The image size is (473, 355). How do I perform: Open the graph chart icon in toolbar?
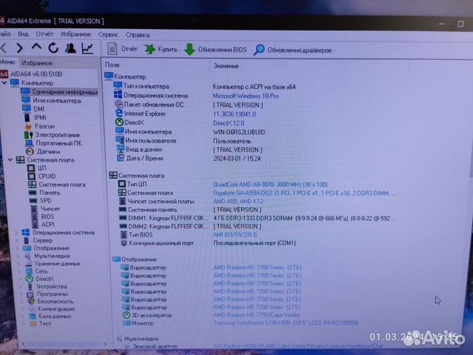[87, 49]
